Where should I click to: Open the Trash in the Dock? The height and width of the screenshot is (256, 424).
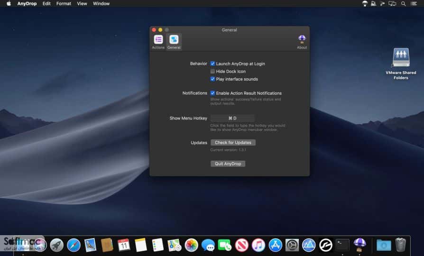pyautogui.click(x=400, y=245)
